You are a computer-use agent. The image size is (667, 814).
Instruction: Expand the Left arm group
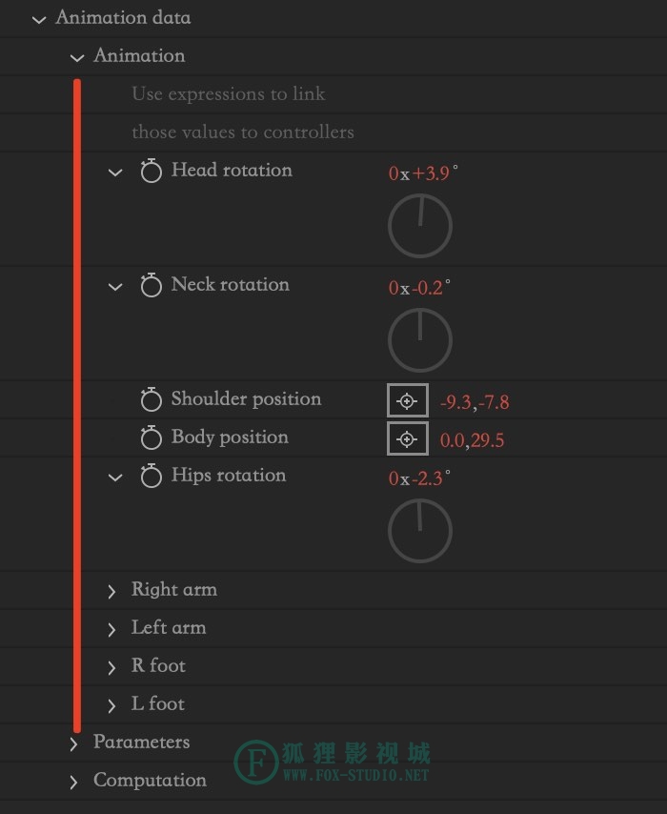pyautogui.click(x=111, y=629)
